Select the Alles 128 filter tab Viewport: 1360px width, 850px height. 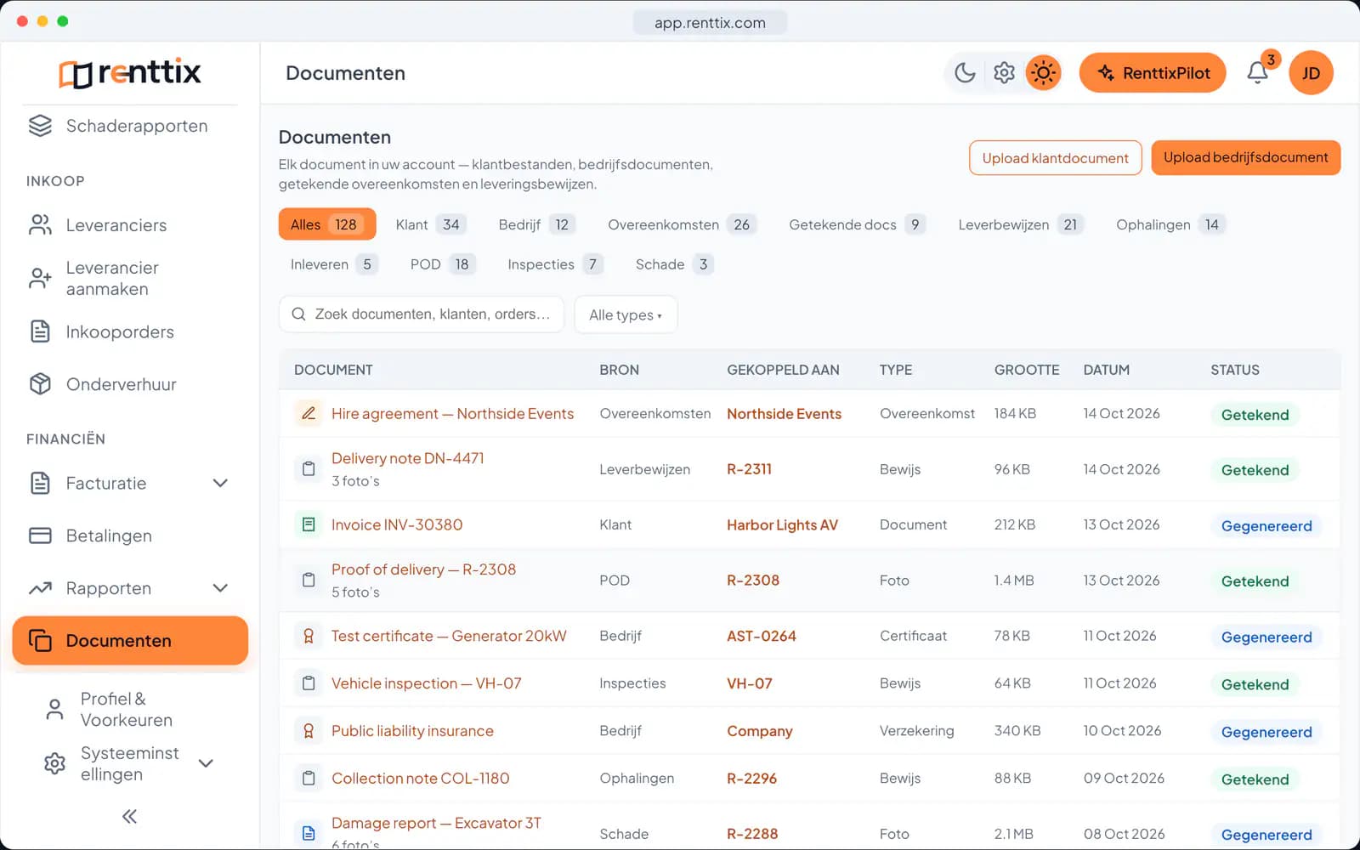327,224
